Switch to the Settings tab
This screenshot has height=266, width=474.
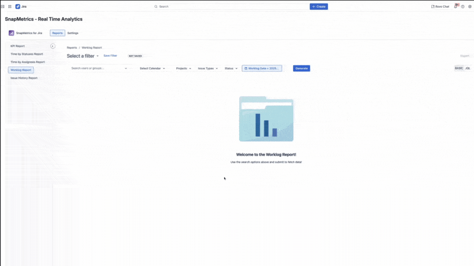73,33
